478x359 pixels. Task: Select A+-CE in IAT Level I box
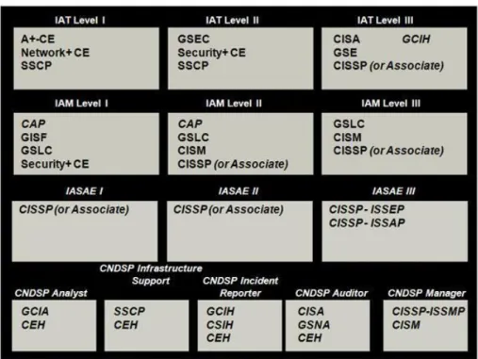pos(38,39)
